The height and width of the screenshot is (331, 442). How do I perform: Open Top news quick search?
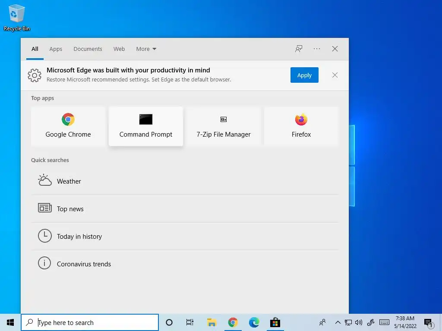(x=185, y=209)
